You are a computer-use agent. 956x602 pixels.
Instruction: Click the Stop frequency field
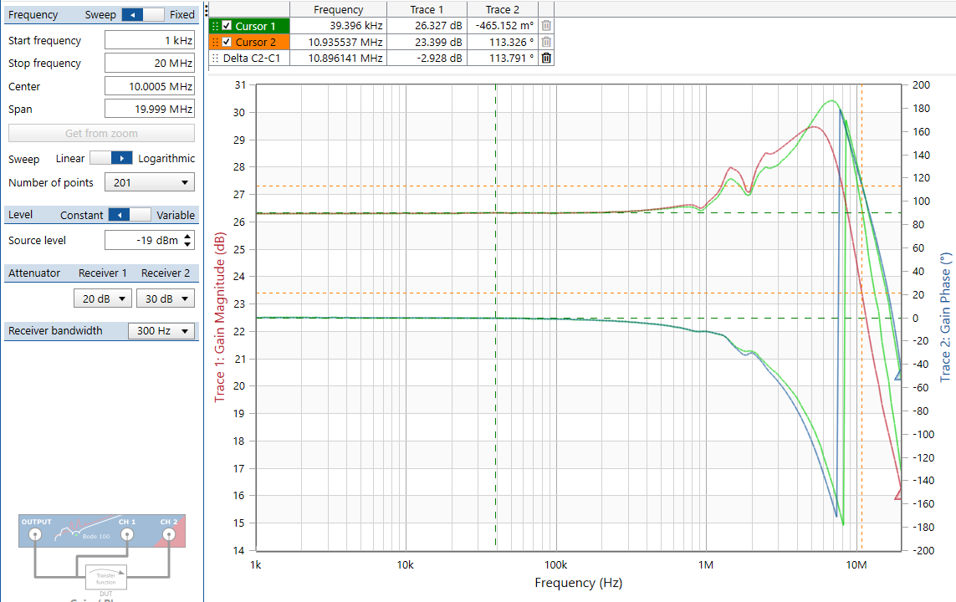click(x=150, y=63)
